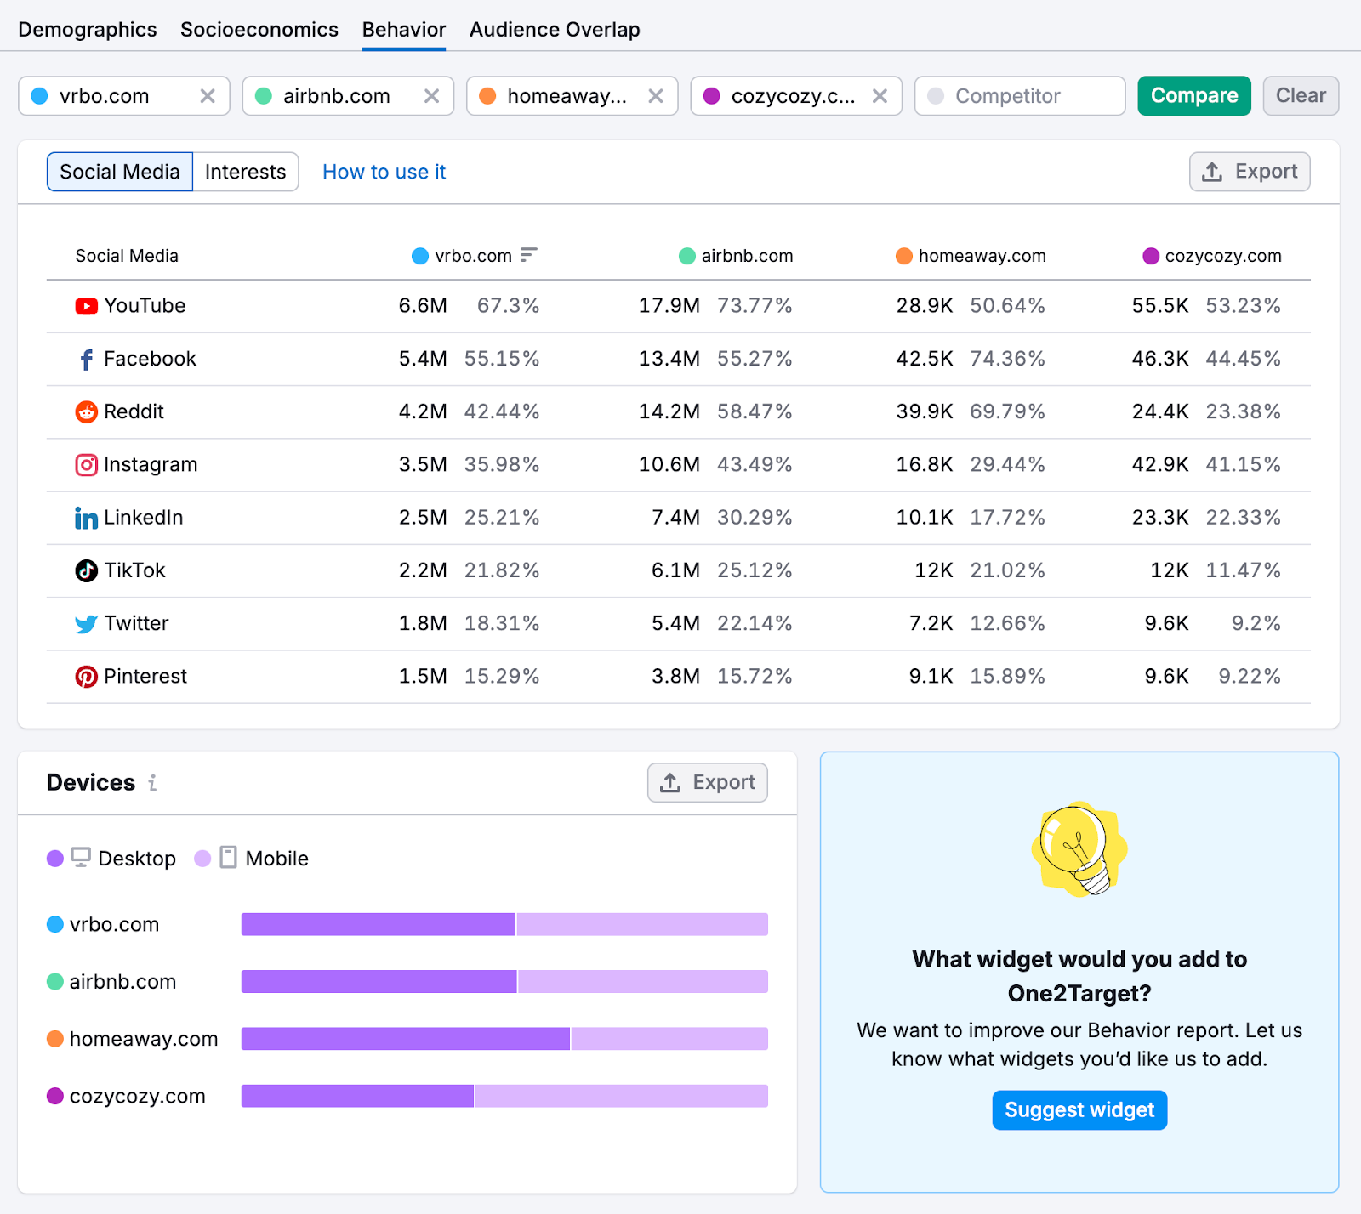Remove vrbo.com competitor chip
Screen dimensions: 1361x1214
click(208, 96)
